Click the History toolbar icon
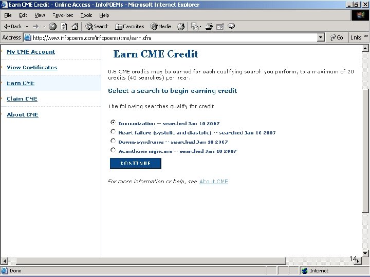 (181, 26)
